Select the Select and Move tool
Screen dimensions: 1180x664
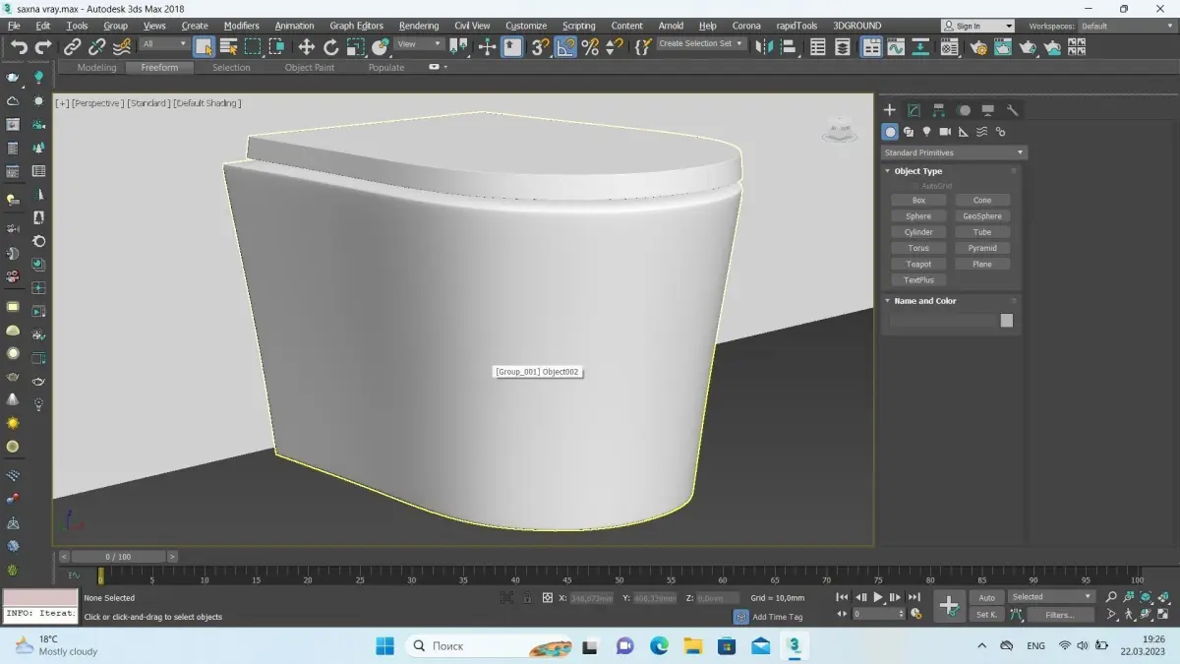click(x=306, y=46)
